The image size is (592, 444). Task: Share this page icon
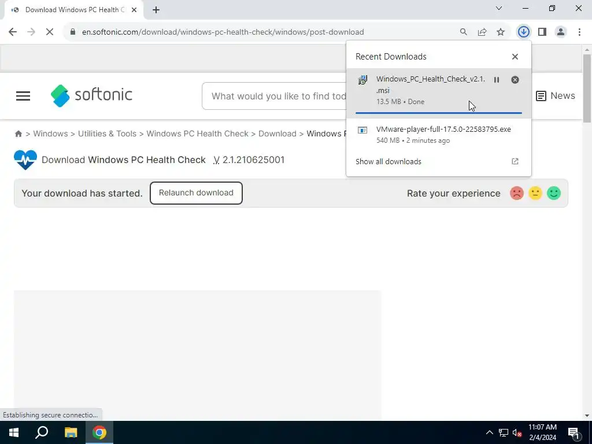coord(482,32)
